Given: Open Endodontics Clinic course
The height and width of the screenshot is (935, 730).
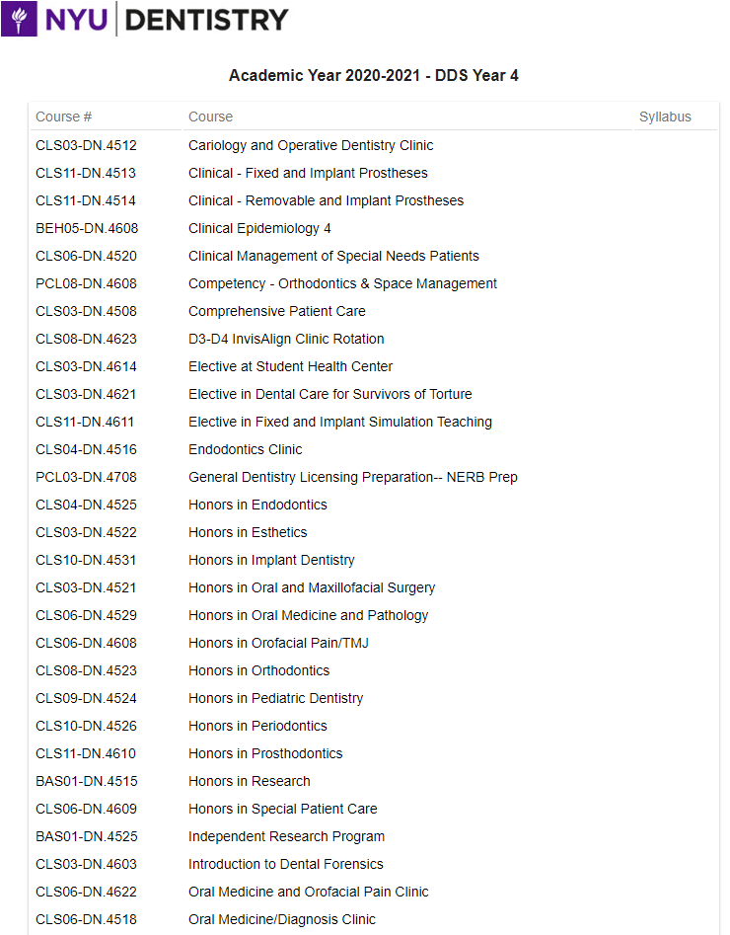Looking at the screenshot, I should [245, 449].
